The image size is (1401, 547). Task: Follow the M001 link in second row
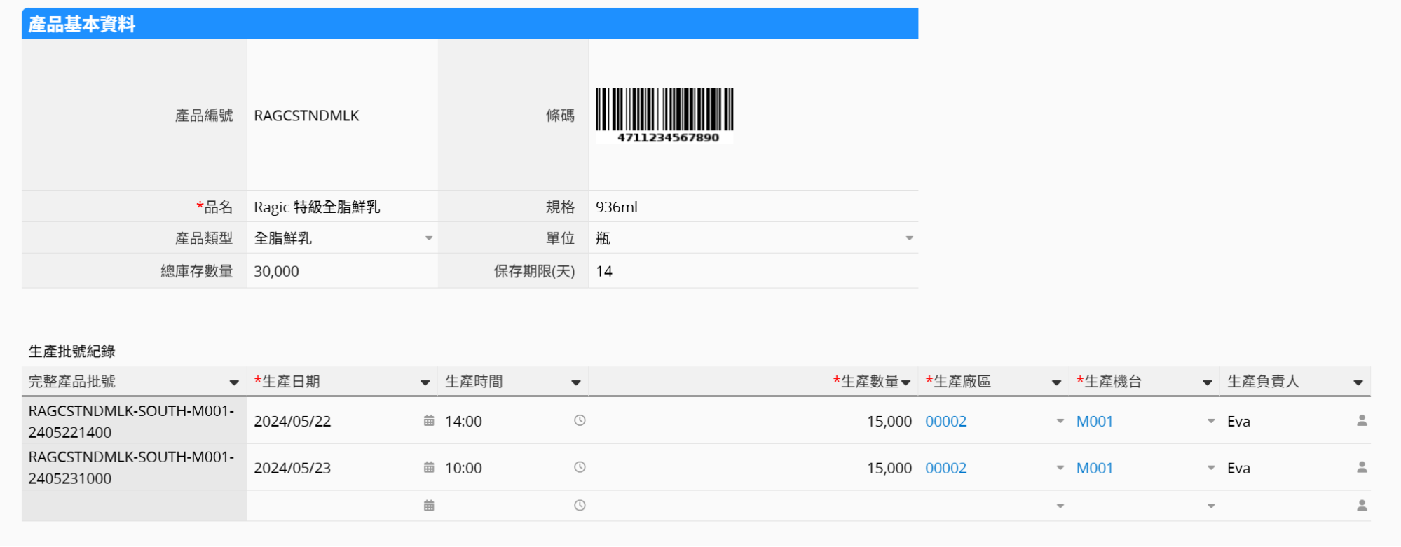(1094, 469)
